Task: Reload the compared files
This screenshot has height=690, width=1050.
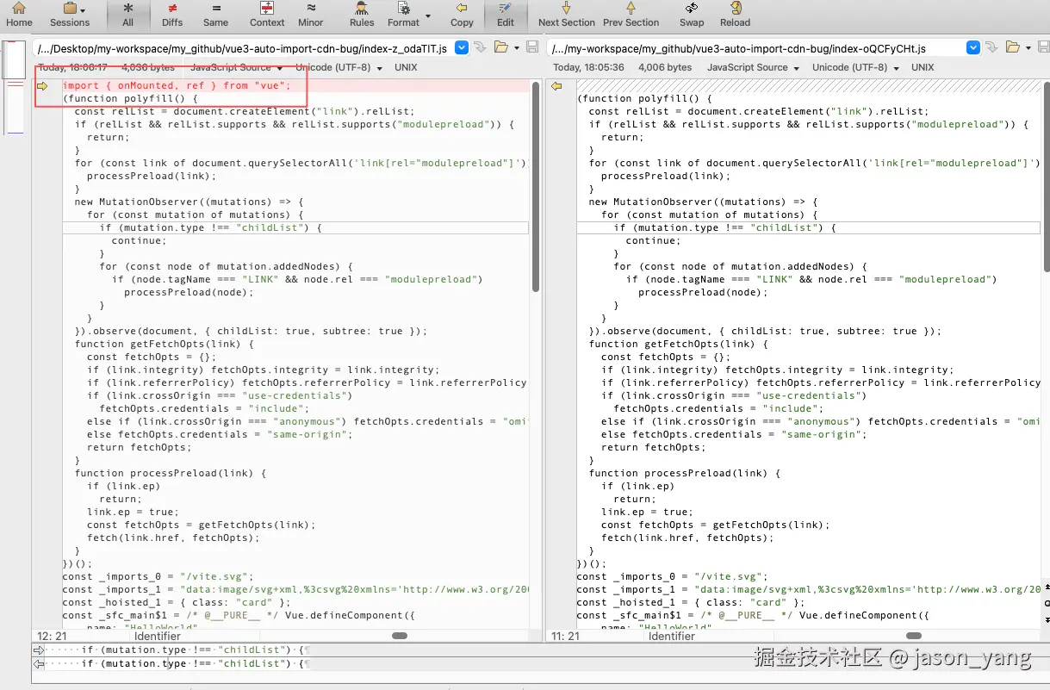Action: tap(735, 15)
